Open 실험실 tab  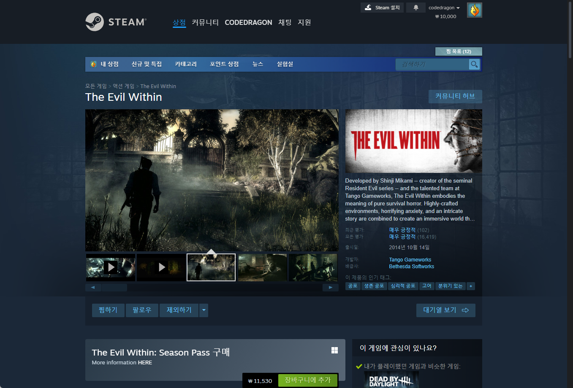(285, 64)
